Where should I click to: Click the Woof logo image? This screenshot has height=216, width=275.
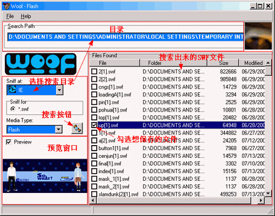41,64
